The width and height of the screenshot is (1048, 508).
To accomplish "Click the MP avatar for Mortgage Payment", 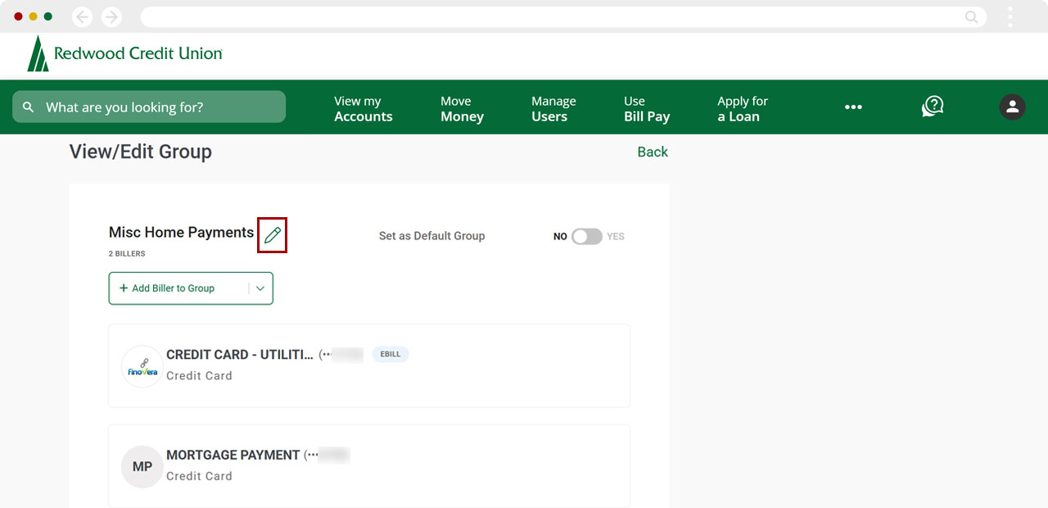I will coord(142,466).
